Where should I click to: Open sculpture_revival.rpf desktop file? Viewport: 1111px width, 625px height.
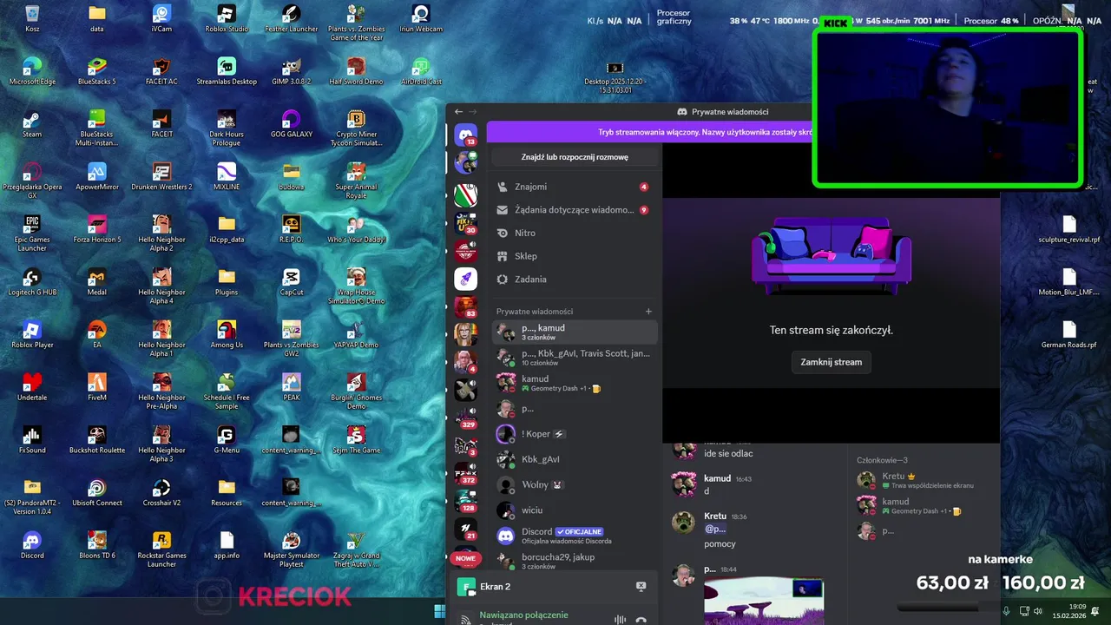point(1068,229)
